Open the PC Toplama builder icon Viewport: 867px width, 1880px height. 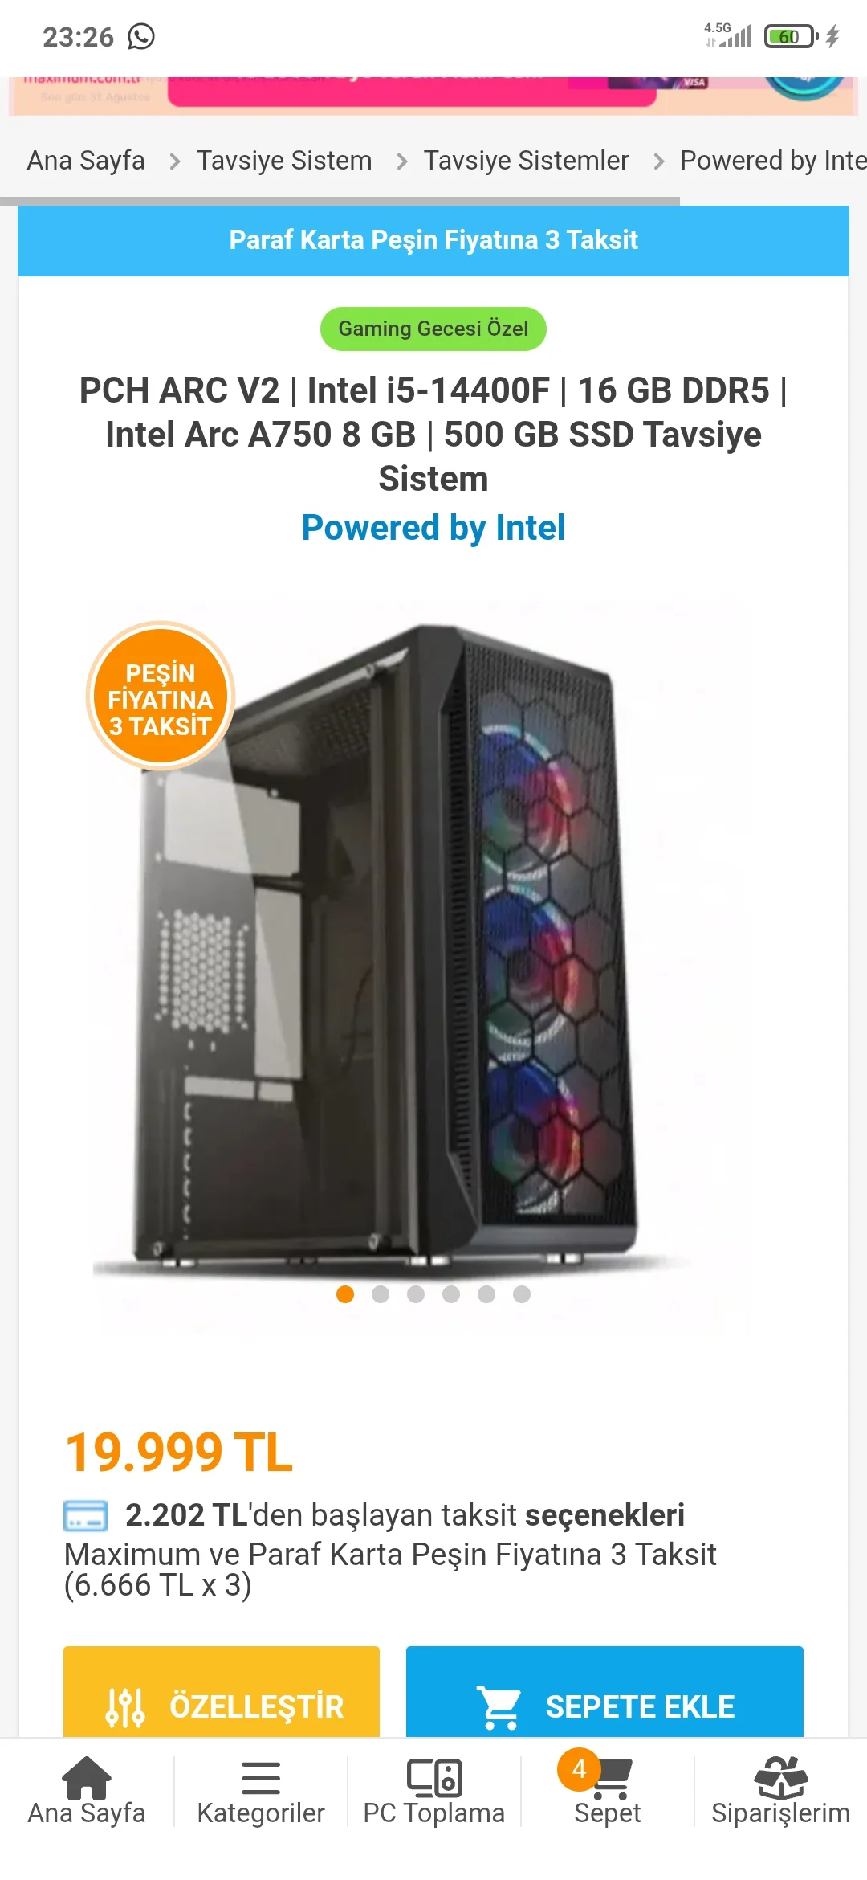434,1778
